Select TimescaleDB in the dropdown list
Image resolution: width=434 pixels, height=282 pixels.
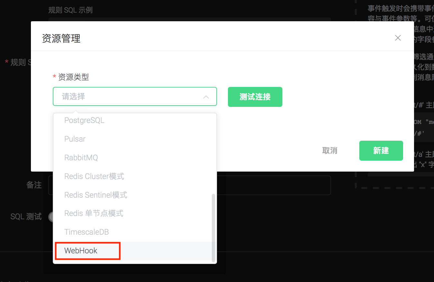pos(87,232)
